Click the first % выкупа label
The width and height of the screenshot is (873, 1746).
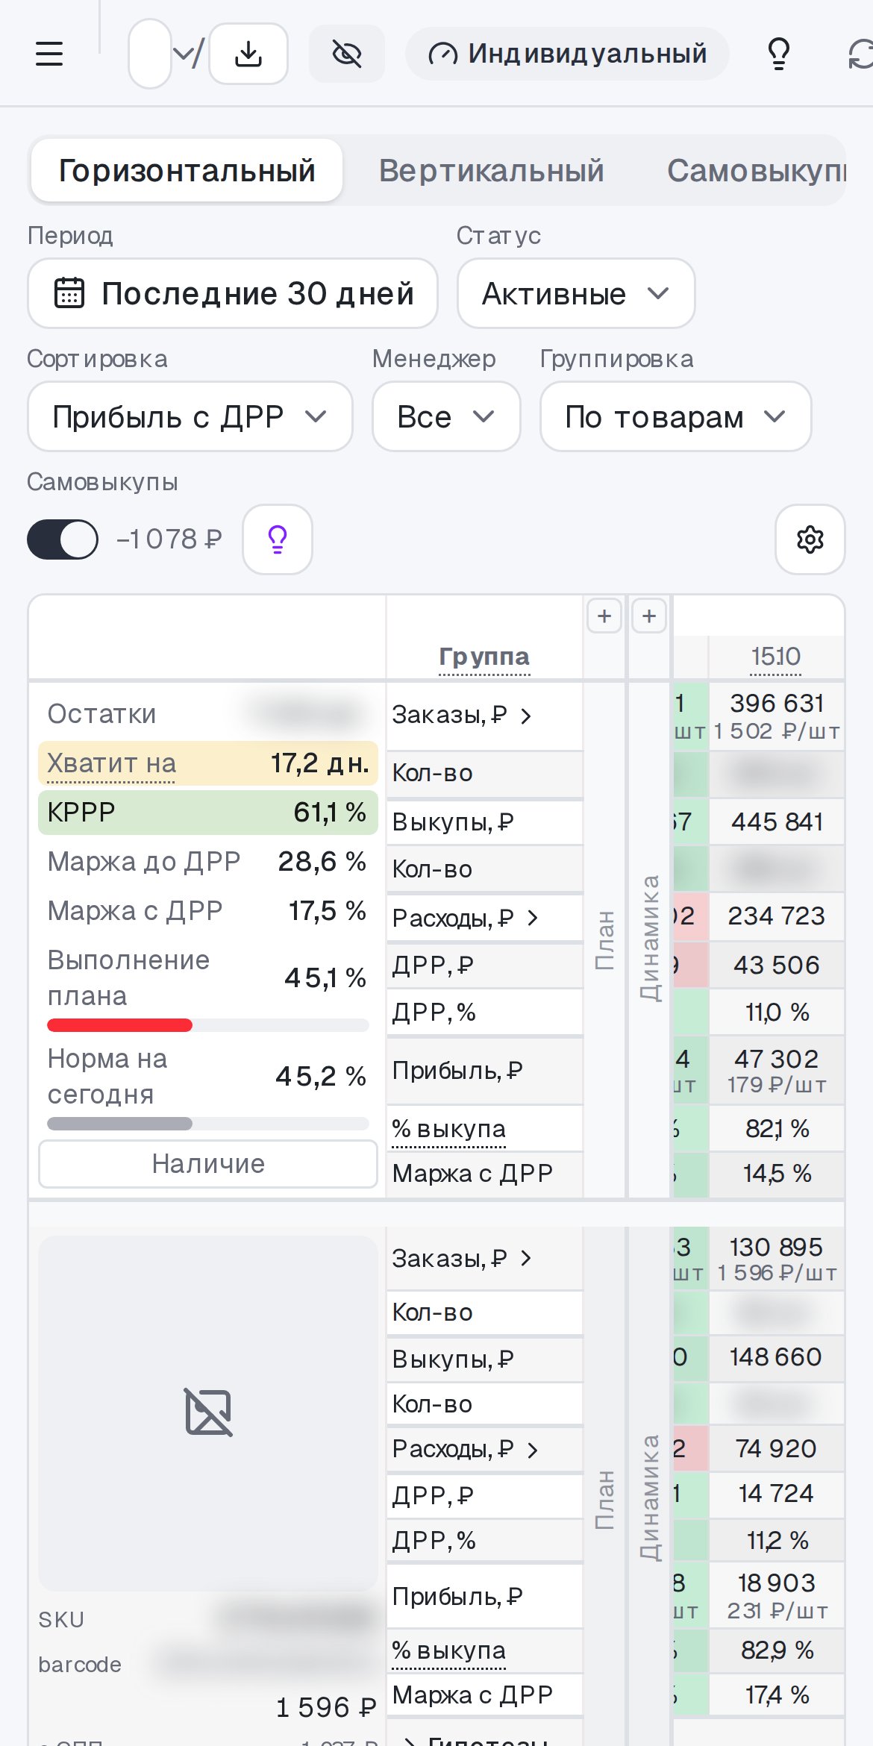point(449,1129)
